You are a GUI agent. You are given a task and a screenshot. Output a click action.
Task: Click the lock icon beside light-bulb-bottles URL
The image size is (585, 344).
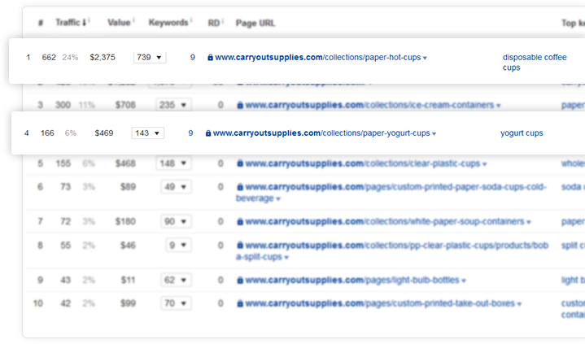point(240,281)
